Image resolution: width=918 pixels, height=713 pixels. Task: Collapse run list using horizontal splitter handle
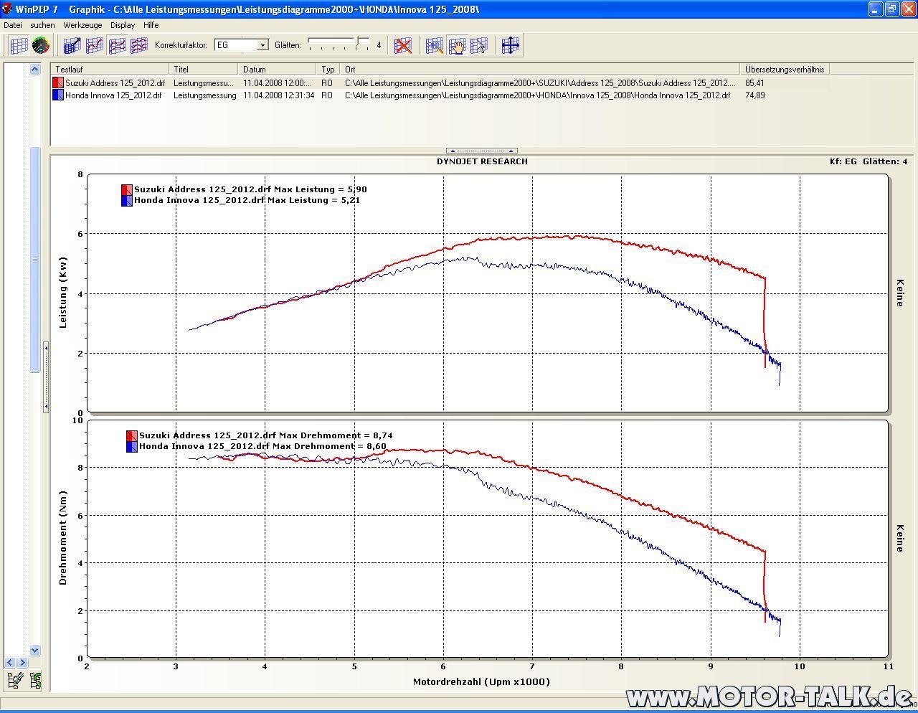tap(481, 151)
